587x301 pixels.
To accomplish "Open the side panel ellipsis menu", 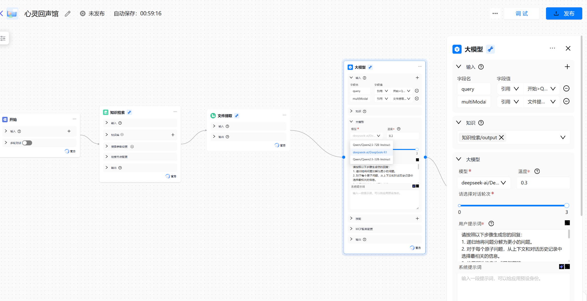I will click(x=552, y=48).
